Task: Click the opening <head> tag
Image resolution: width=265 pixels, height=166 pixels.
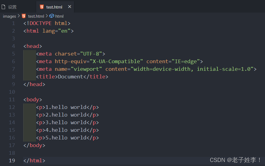Action: coord(33,46)
